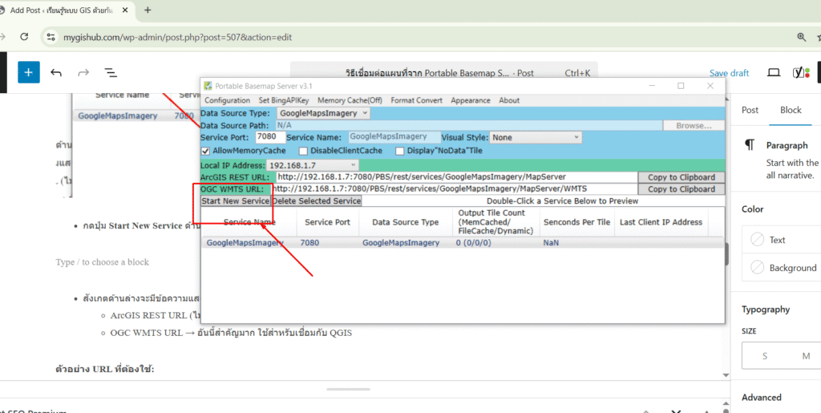Click the zoom magnifier icon in address bar
Viewport: 821px width, 413px height.
[802, 37]
